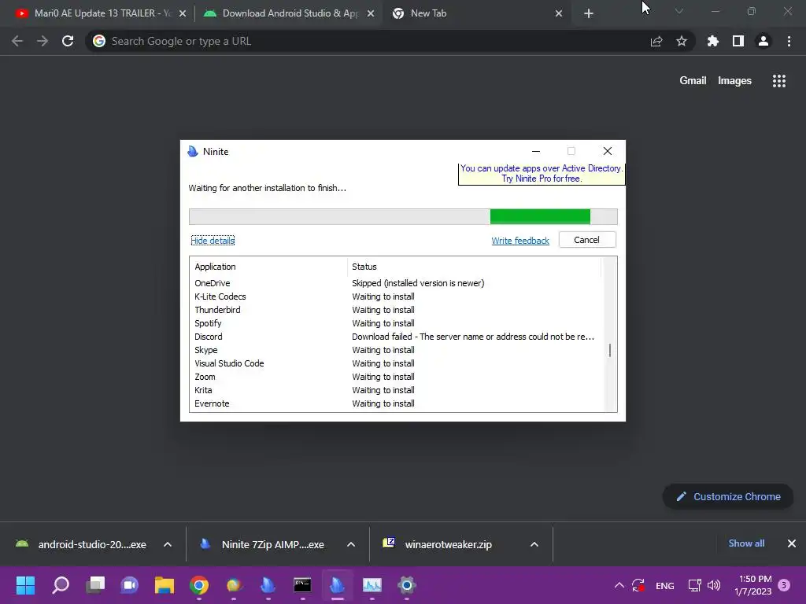Open Ninite 7Zip AIMP exe download item
Viewport: 806px width, 604px height.
[x=263, y=544]
